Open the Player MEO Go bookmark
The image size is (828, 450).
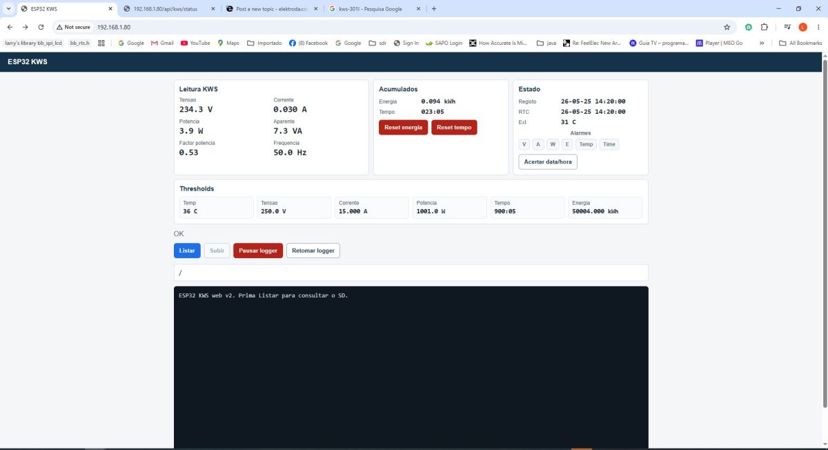tap(719, 43)
